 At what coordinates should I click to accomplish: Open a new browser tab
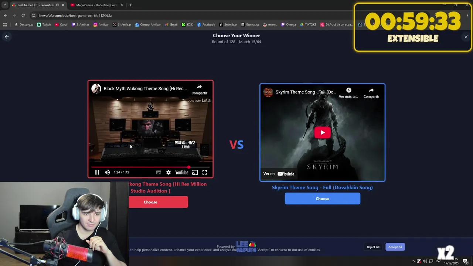[x=130, y=5]
